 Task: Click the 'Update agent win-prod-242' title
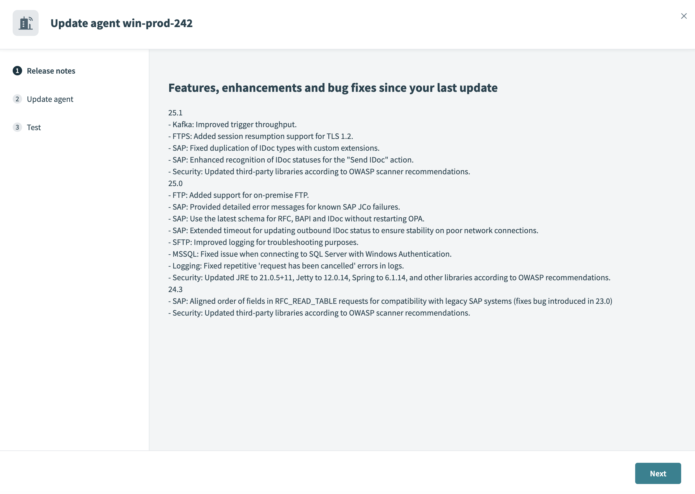point(121,23)
